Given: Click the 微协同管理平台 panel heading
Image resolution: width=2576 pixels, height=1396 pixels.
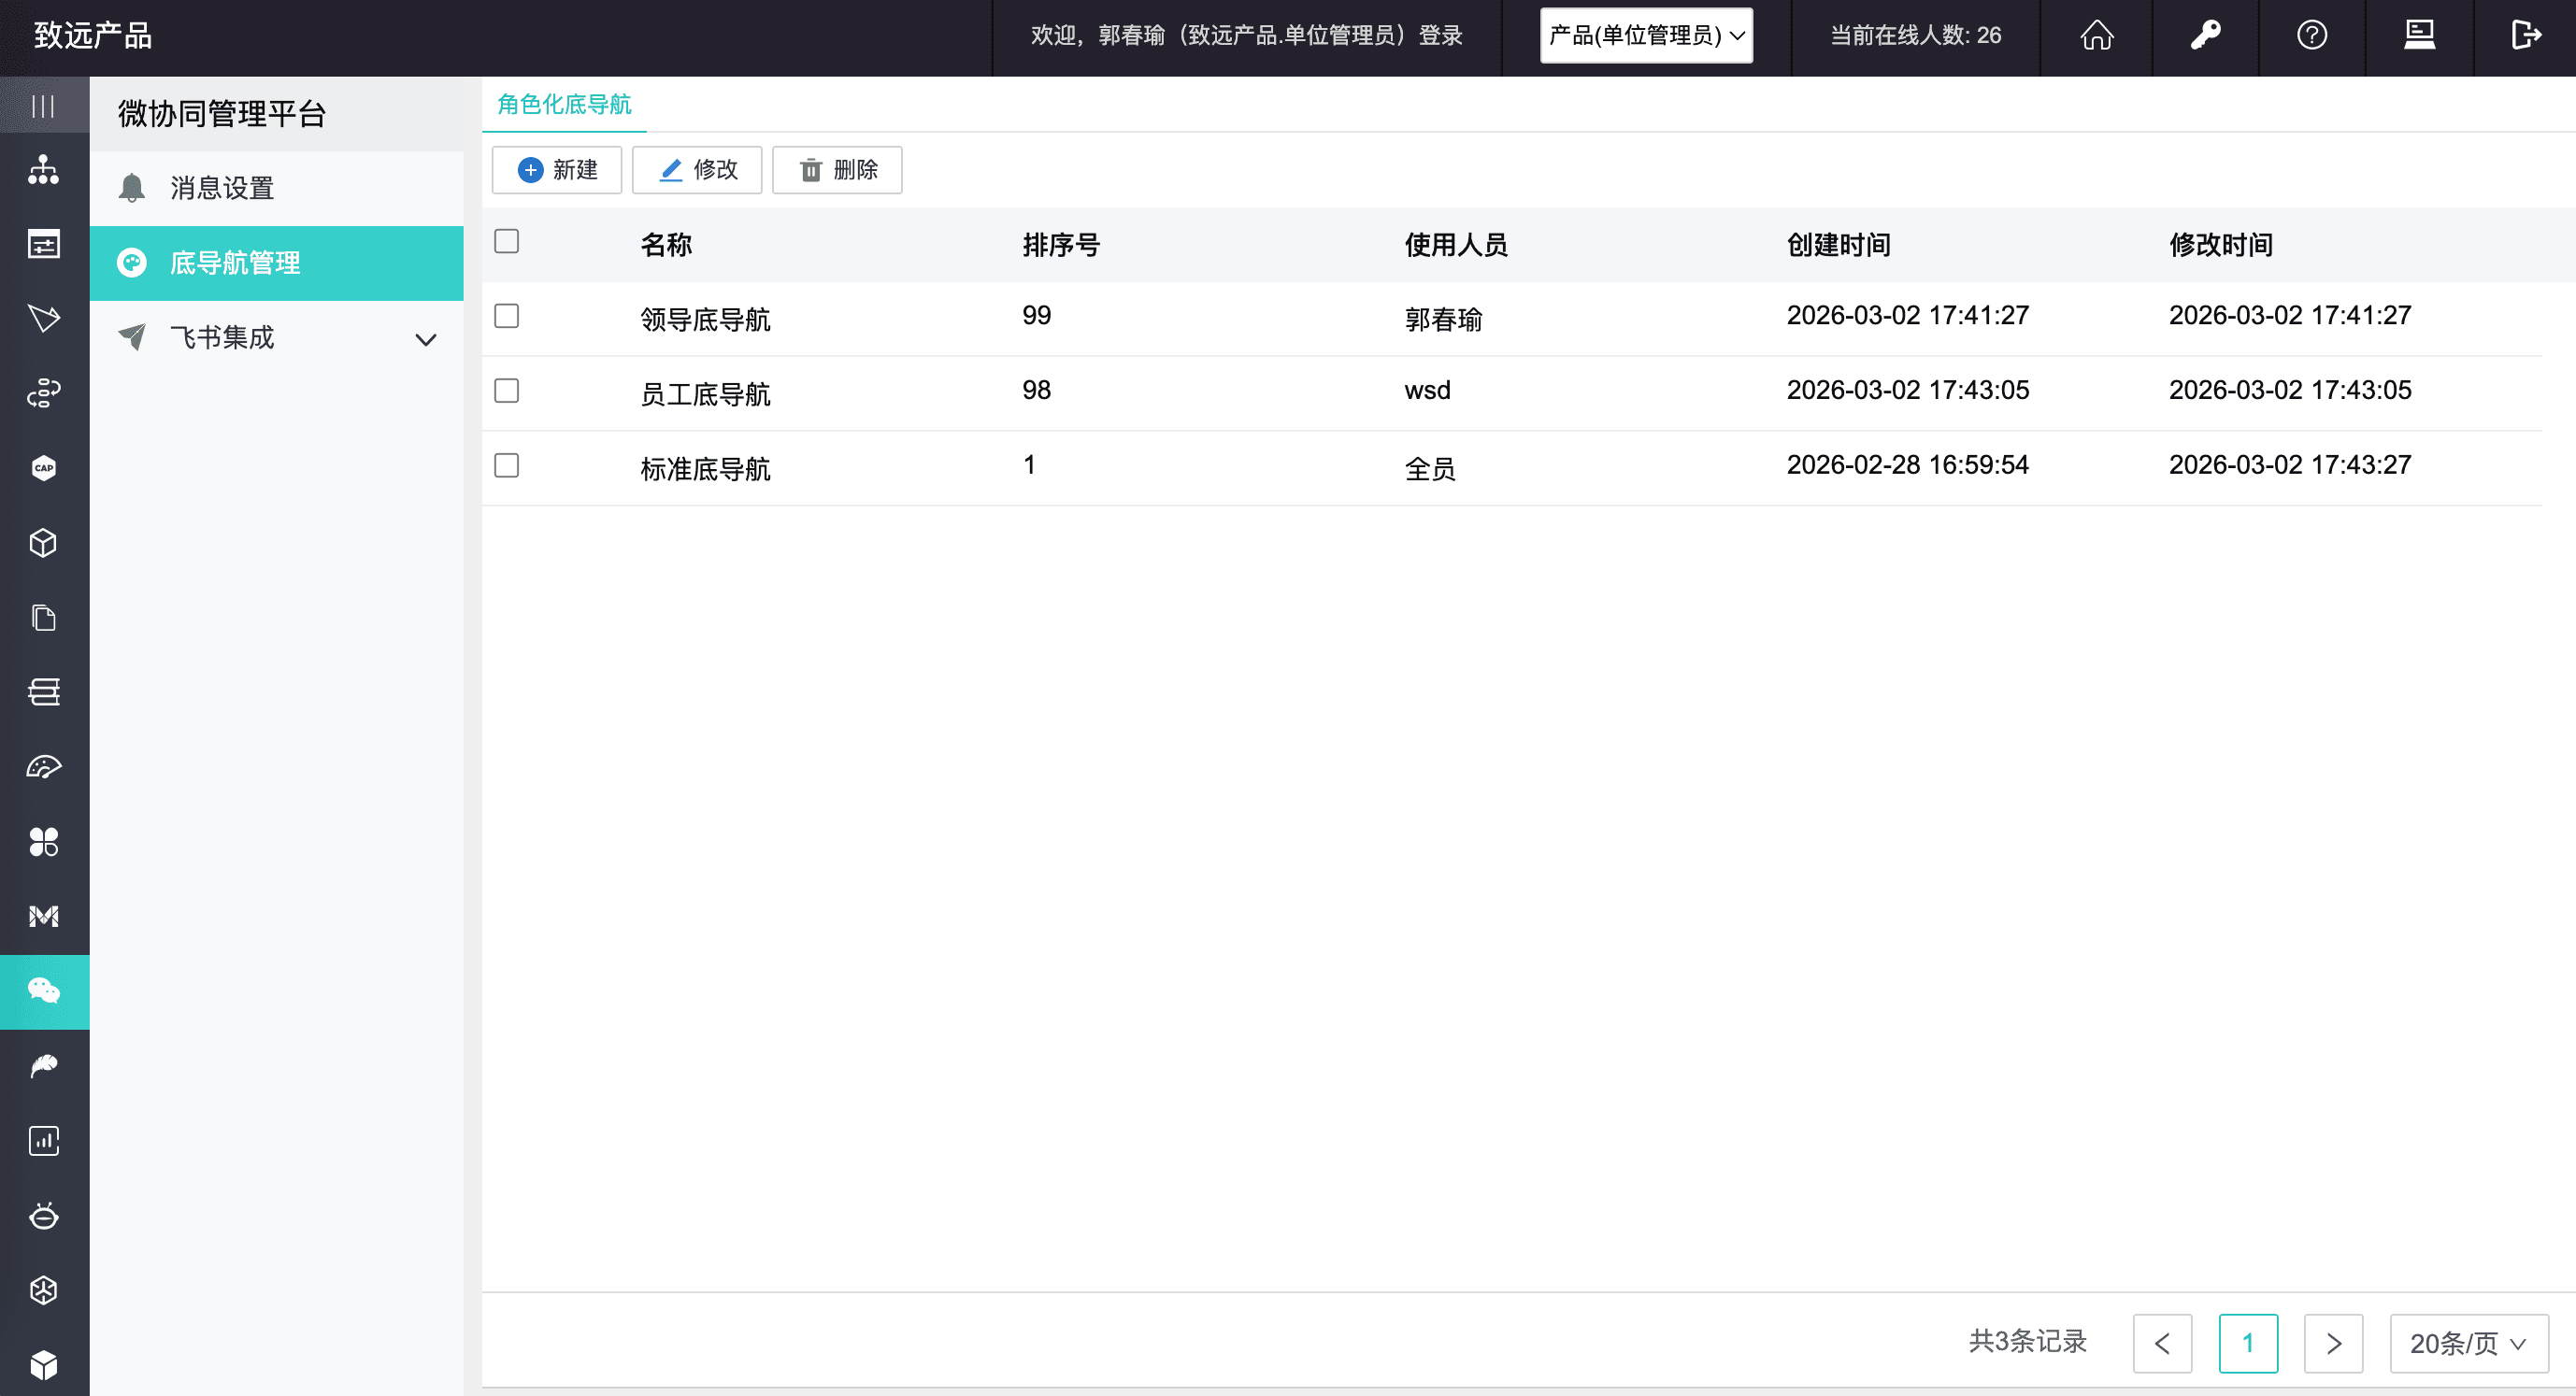Looking at the screenshot, I should (x=222, y=114).
